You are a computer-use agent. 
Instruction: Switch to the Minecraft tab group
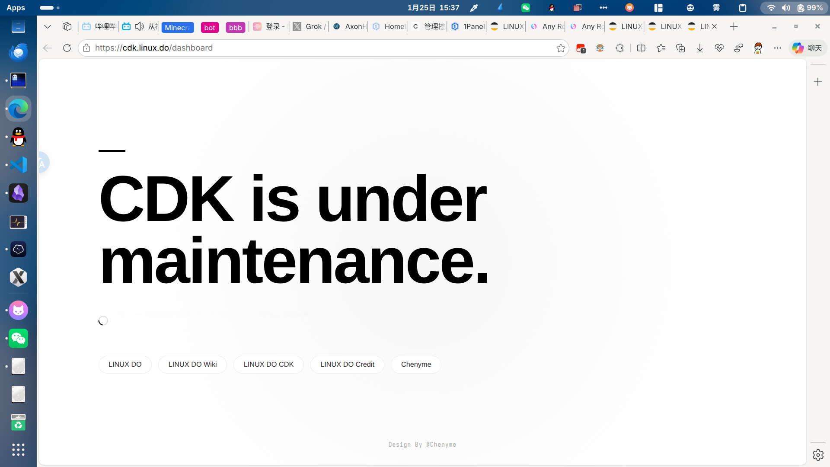coord(178,27)
